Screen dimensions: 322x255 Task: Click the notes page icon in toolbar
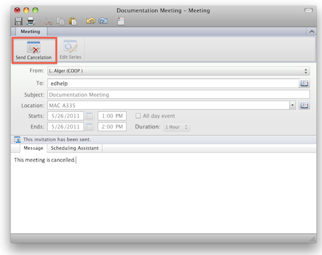[x=121, y=21]
